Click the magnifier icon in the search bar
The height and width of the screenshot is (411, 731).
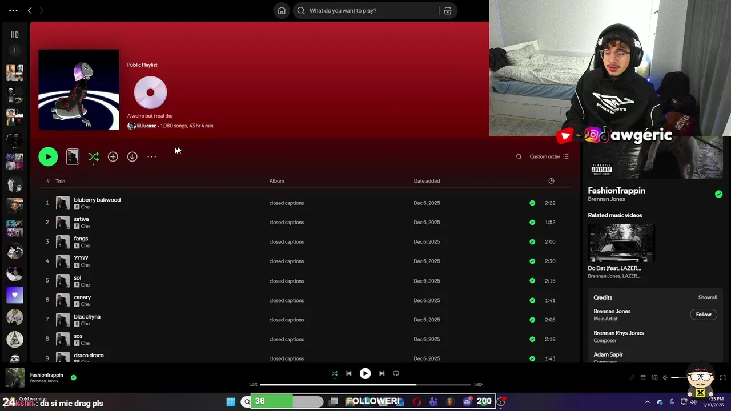click(301, 10)
